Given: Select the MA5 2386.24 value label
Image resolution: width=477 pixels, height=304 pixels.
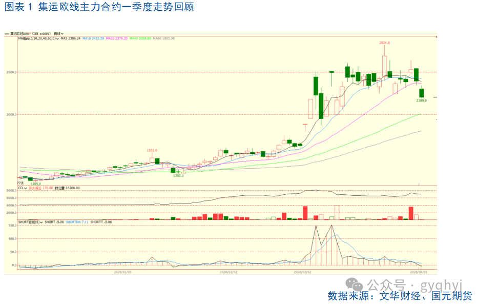Looking at the screenshot, I should pos(71,38).
